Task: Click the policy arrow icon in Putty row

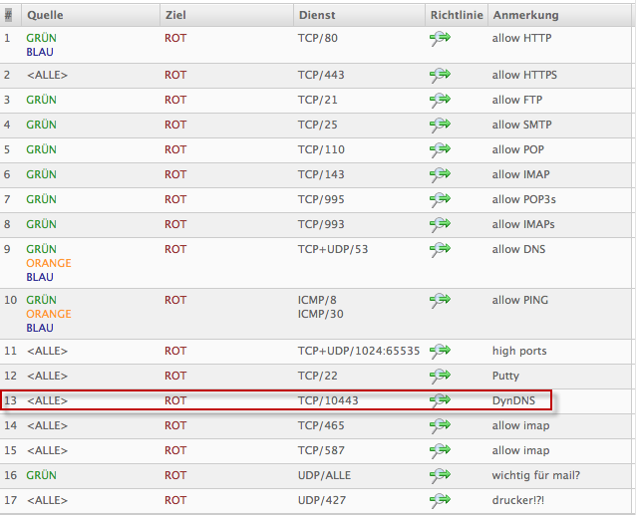Action: coord(440,376)
